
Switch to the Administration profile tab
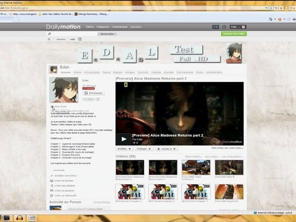point(214,72)
